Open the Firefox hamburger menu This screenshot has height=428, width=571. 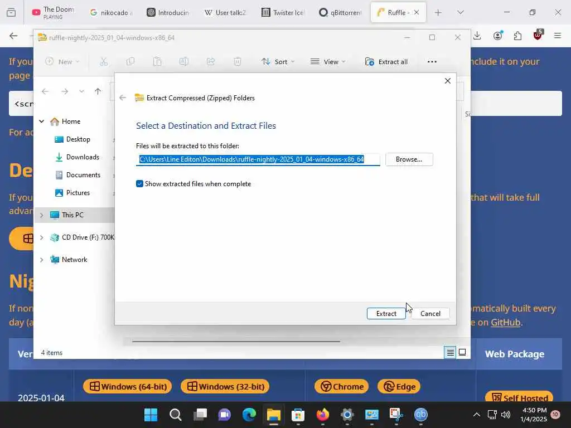[558, 36]
